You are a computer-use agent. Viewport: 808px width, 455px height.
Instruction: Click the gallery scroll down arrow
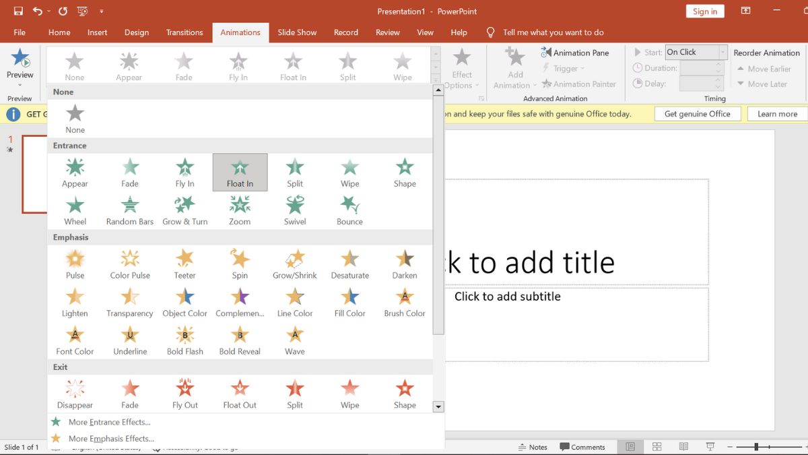[x=438, y=406]
